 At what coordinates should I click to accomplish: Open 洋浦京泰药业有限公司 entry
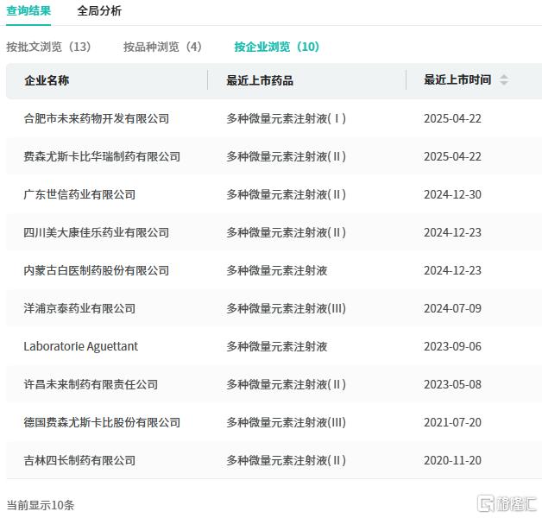coord(79,309)
